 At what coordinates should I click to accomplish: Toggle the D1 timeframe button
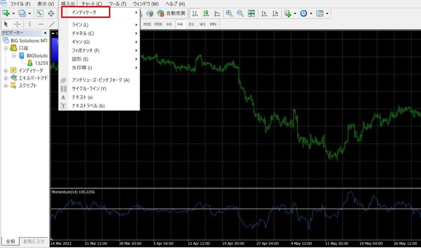191,24
